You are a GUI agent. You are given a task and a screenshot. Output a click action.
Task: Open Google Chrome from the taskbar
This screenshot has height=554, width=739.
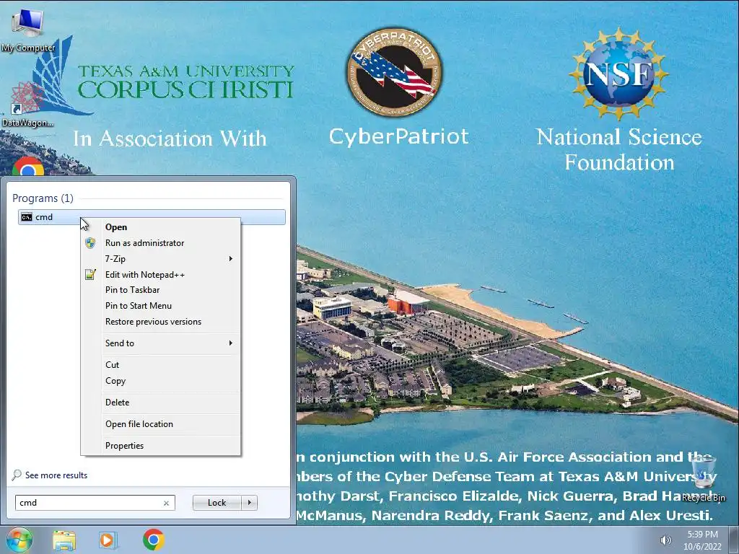pyautogui.click(x=153, y=540)
